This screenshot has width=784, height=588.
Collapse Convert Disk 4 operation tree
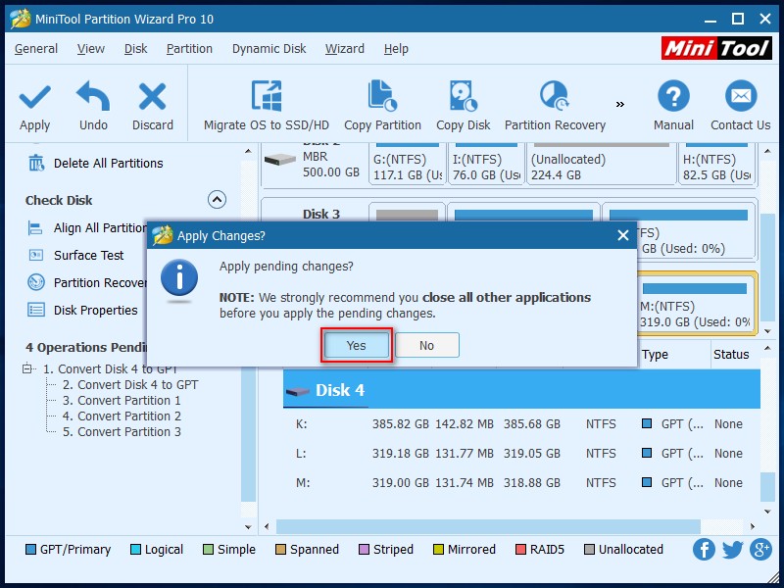click(x=27, y=369)
